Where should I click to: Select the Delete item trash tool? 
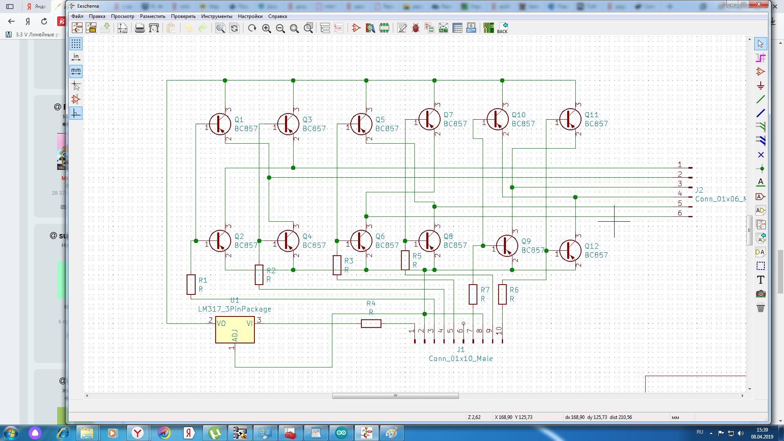760,308
